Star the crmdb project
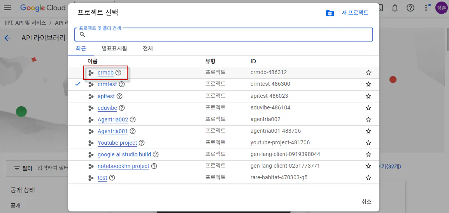This screenshot has height=213, width=449. (x=368, y=73)
